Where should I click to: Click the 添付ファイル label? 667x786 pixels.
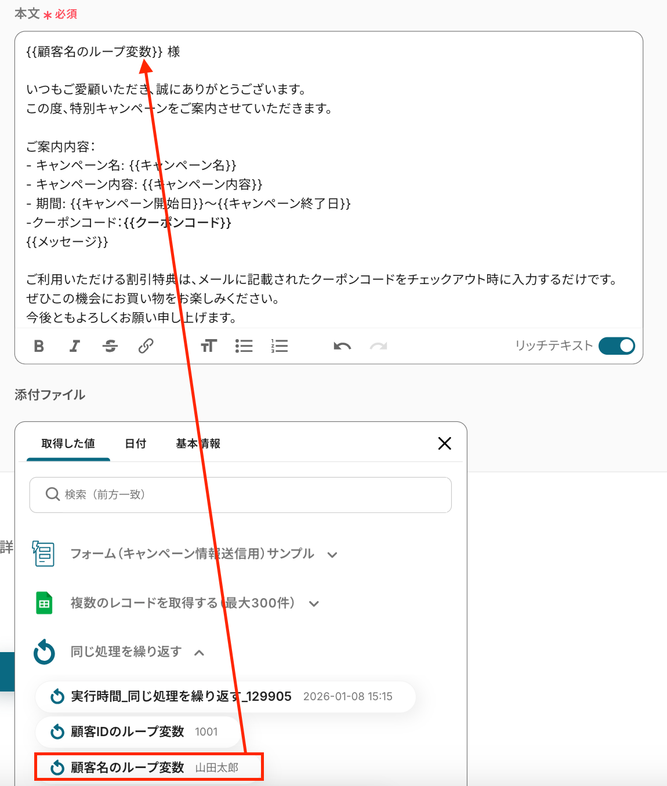click(50, 395)
